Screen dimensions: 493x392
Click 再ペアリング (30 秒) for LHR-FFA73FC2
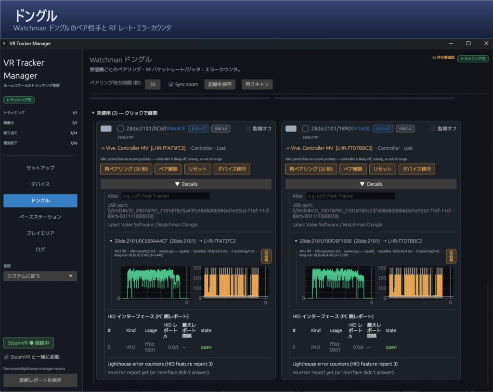coord(126,169)
